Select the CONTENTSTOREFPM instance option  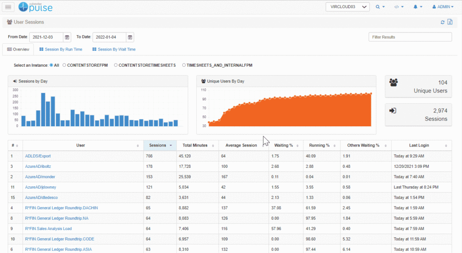click(65, 65)
